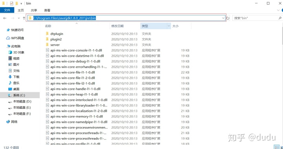Click the new folder icon in title bar
The height and width of the screenshot is (149, 283).
[x=17, y=4]
